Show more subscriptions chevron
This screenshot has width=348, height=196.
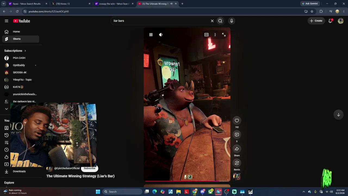click(7, 109)
